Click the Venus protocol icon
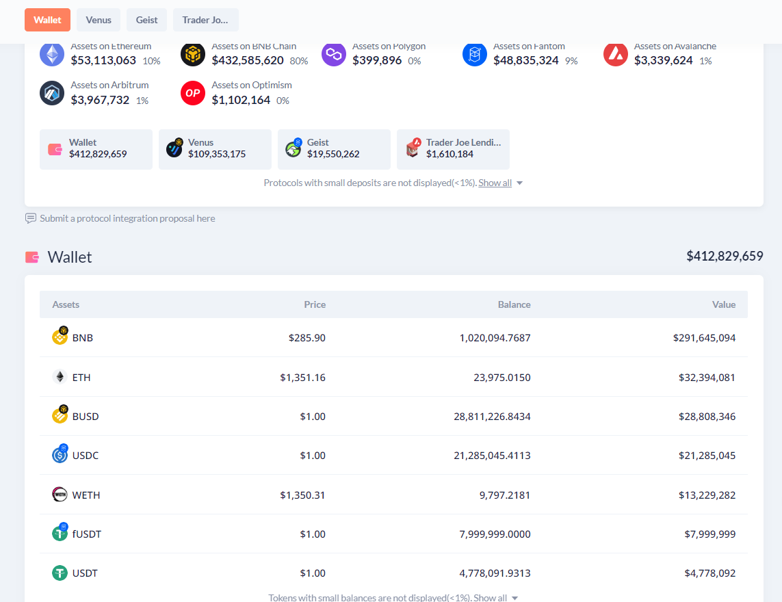Image resolution: width=782 pixels, height=602 pixels. point(174,148)
